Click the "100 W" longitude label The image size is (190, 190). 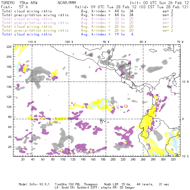[69, 42]
